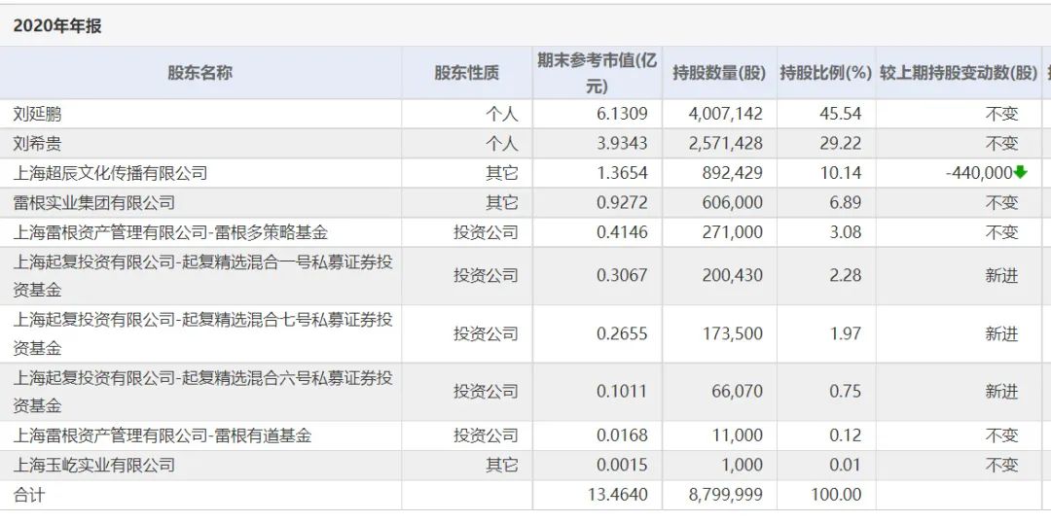This screenshot has height=522, width=1051.
Task: Click the 持股数量(股) column header
Action: (719, 73)
